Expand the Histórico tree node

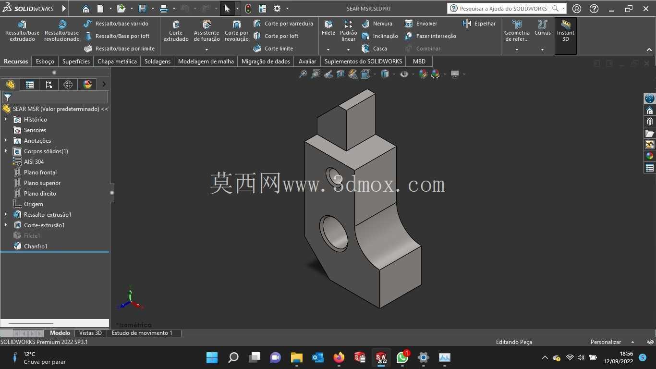6,119
